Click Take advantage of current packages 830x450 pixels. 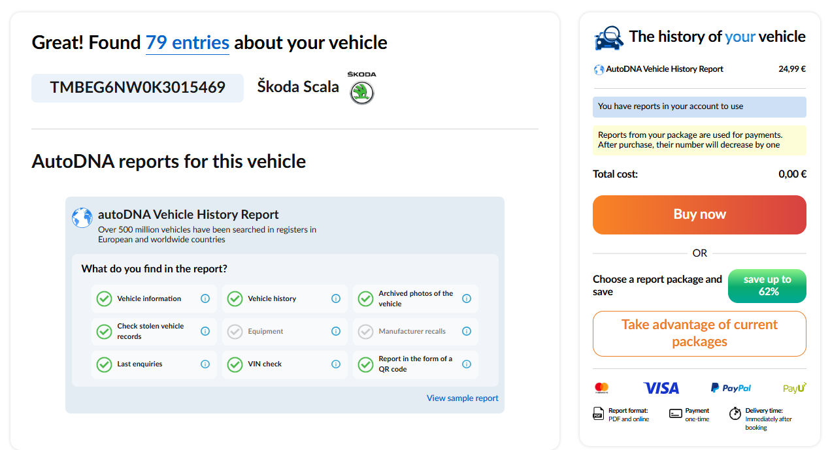coord(699,333)
